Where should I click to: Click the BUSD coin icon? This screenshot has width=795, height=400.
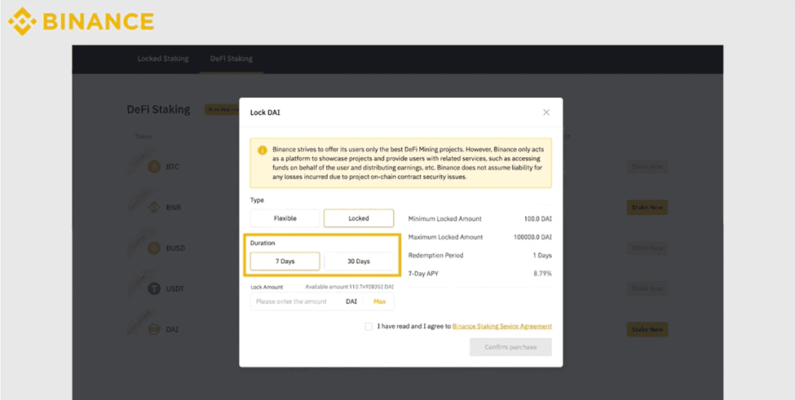click(x=153, y=248)
